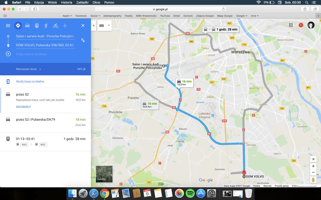Switch to Satellite view thumbnail
321x200 pixels.
point(104,174)
